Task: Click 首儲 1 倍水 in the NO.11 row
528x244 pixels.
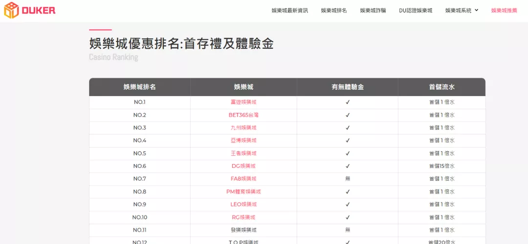Action: pyautogui.click(x=442, y=230)
